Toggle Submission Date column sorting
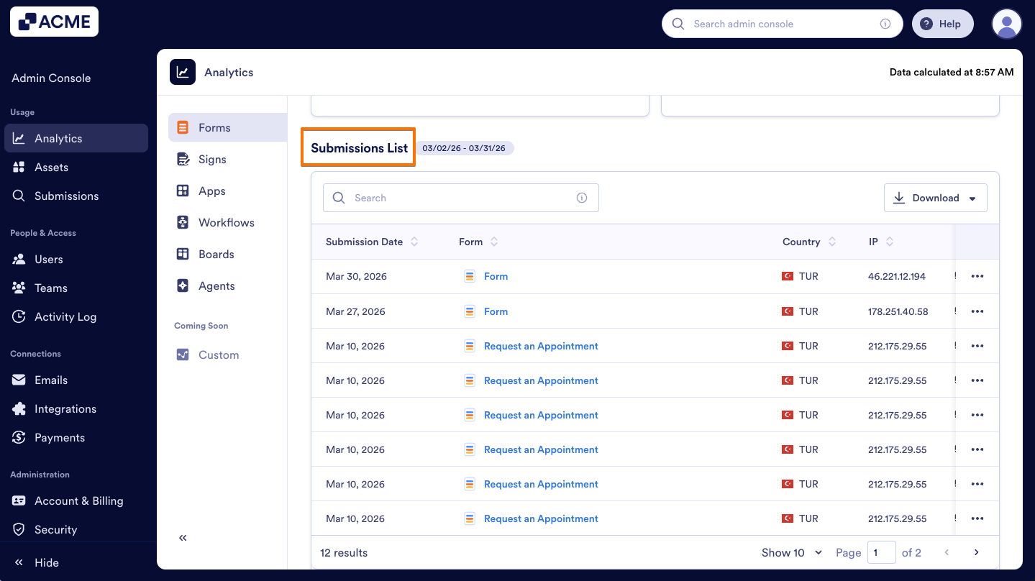 [x=414, y=242]
